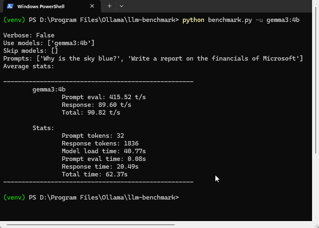Expand the new tab profile dropdown
319x228 pixels.
122,7
